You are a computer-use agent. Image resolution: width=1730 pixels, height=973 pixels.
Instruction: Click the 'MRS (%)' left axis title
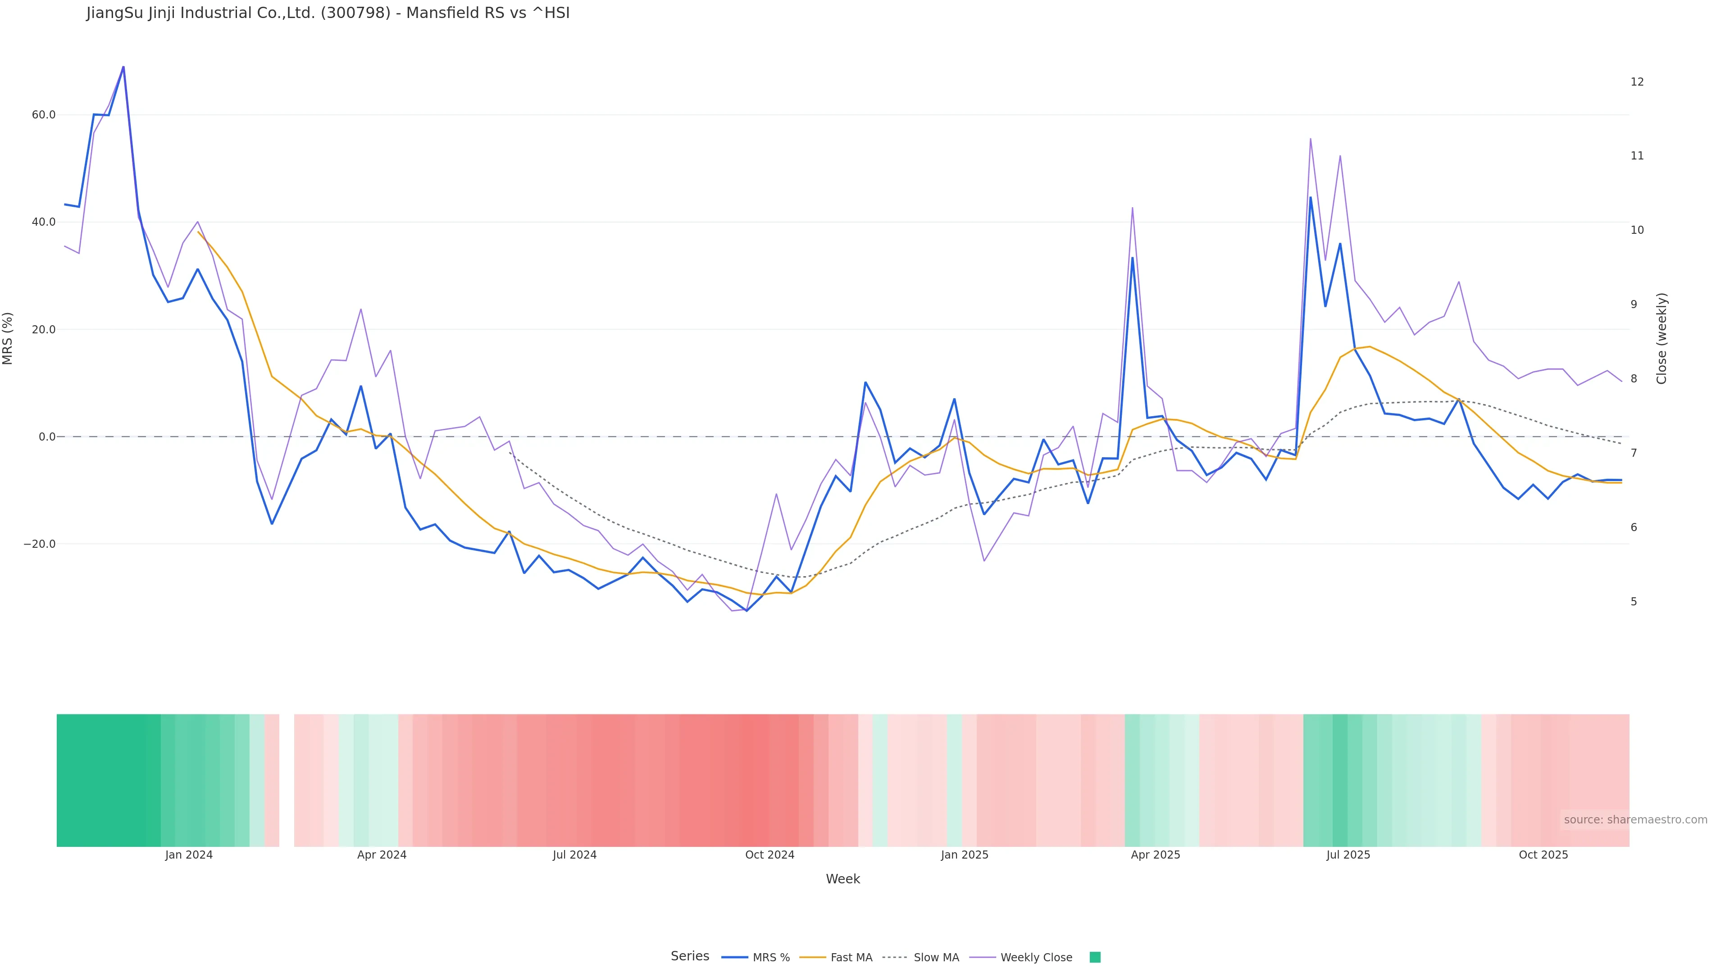click(x=8, y=338)
